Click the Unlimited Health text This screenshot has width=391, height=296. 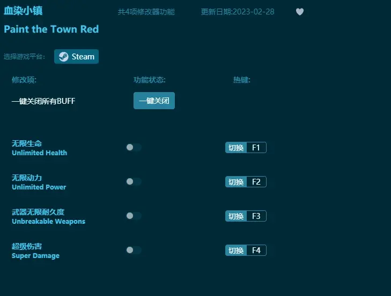39,153
